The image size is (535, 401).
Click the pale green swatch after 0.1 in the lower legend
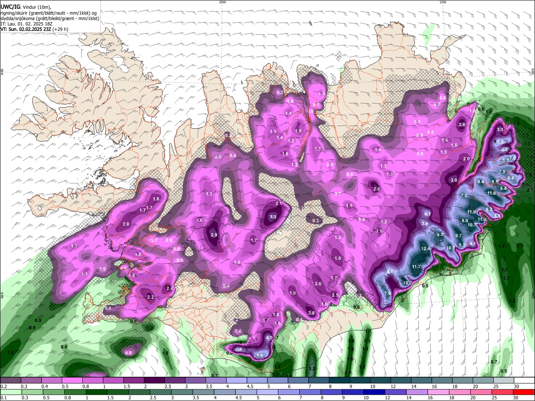click(10, 392)
